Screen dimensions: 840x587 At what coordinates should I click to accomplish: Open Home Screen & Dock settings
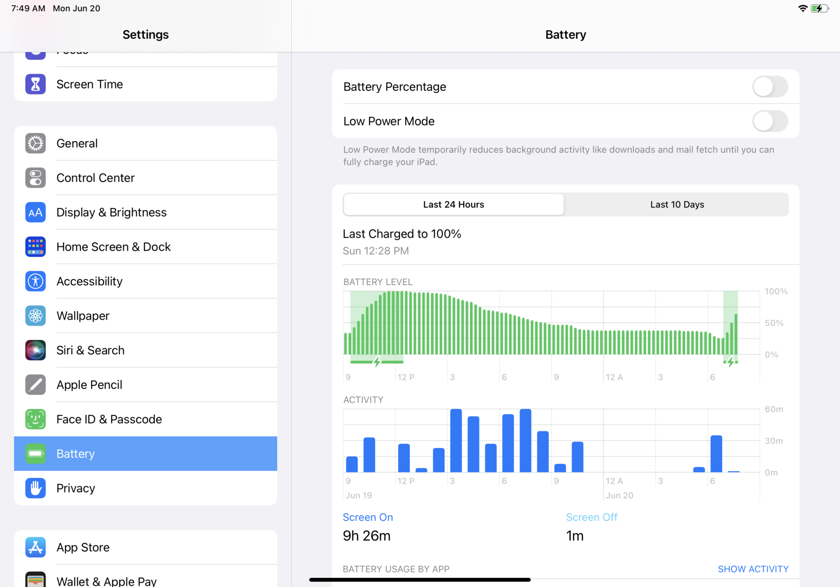tap(146, 247)
